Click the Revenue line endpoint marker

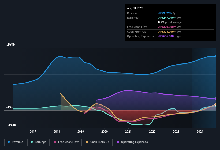[x=215, y=56]
